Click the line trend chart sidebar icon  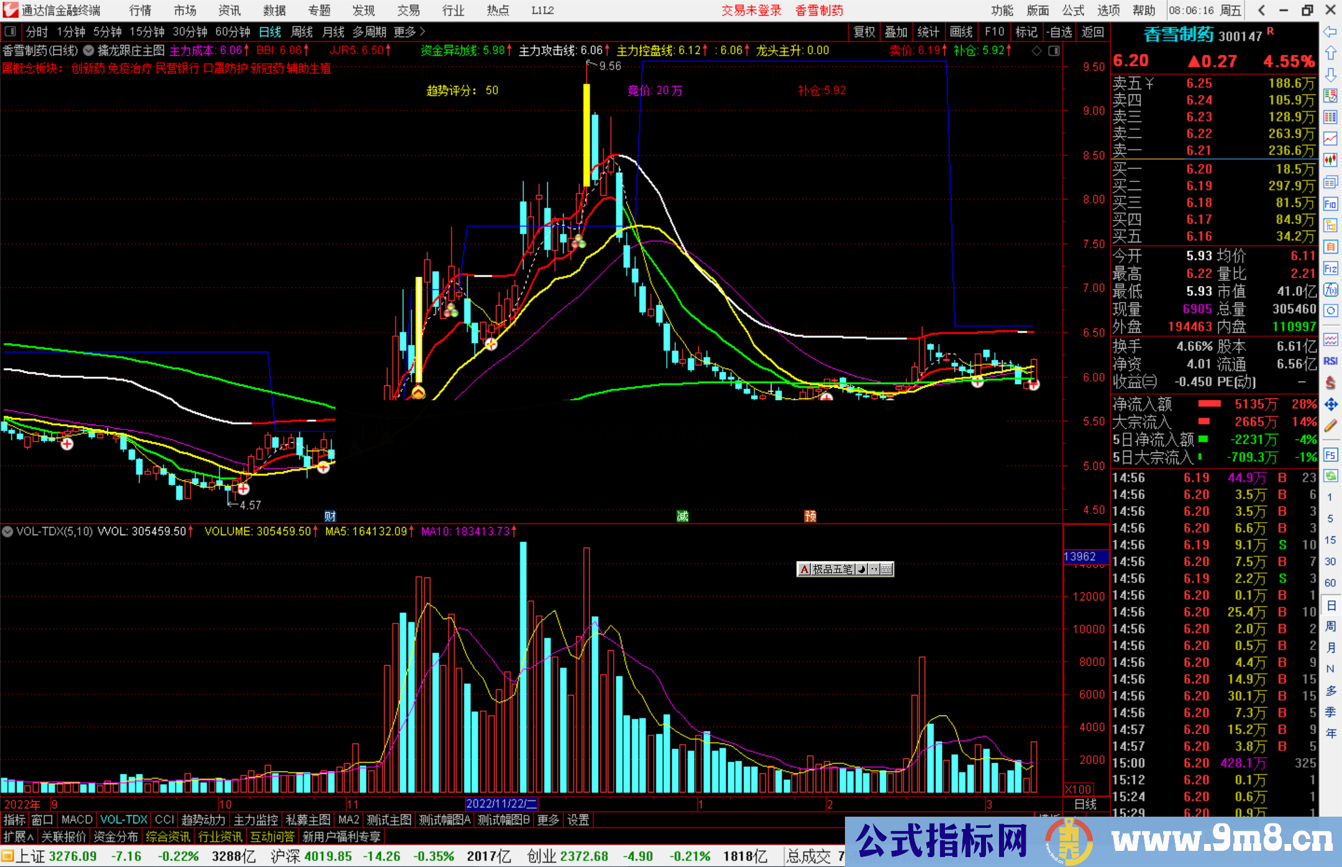click(1330, 138)
